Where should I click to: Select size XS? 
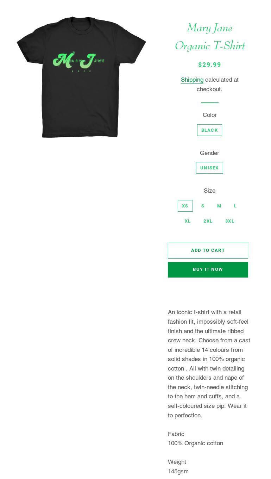pos(185,206)
